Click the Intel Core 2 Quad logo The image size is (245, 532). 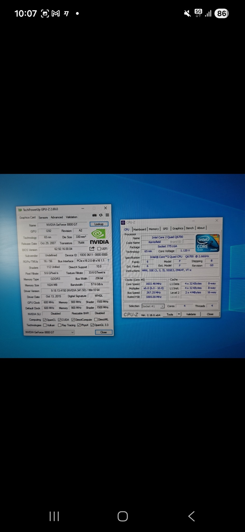tap(208, 243)
